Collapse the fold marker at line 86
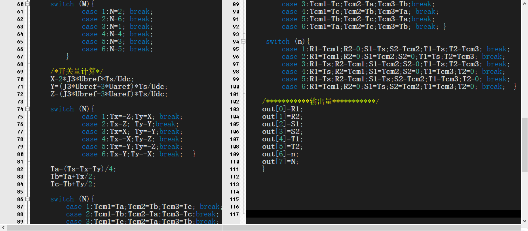Image resolution: width=528 pixels, height=231 pixels. [27, 199]
